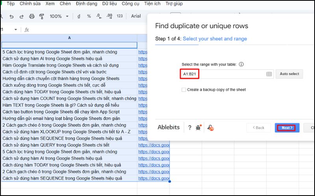Enable Create a backup copy checkbox
This screenshot has height=196, width=315.
pos(184,90)
